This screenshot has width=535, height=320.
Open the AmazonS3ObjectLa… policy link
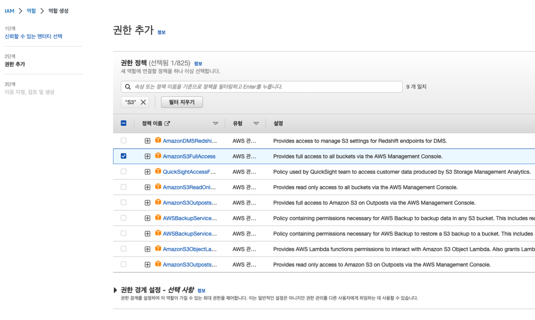(x=190, y=249)
